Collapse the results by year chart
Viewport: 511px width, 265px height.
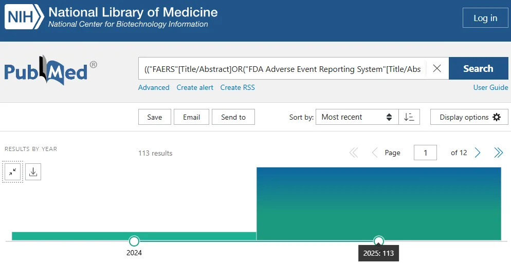(x=13, y=172)
